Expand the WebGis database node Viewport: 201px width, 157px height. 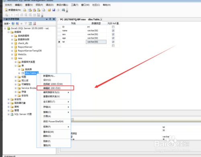(x=12, y=54)
